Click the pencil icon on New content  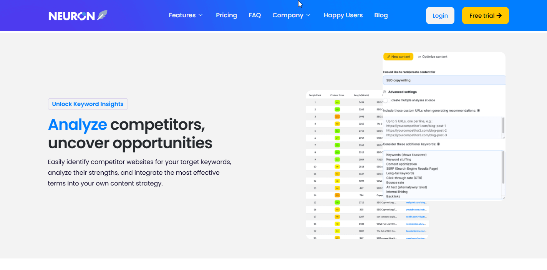(x=389, y=57)
